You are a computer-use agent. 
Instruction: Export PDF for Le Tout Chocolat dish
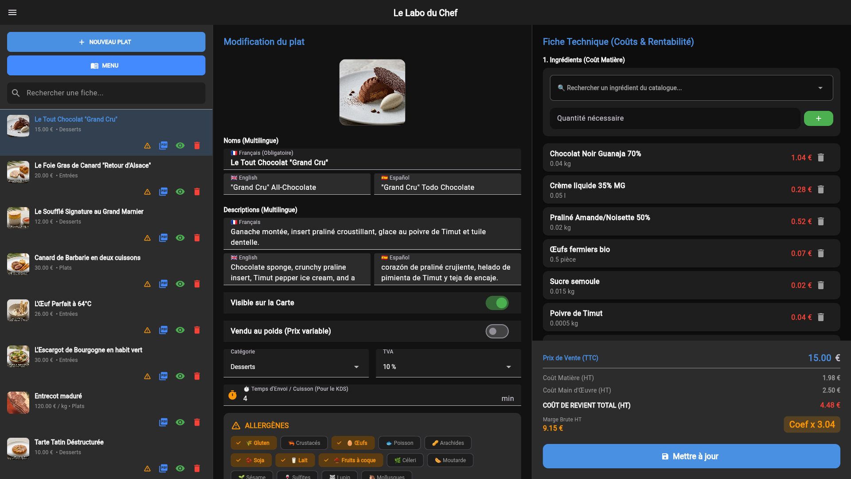[x=164, y=145]
